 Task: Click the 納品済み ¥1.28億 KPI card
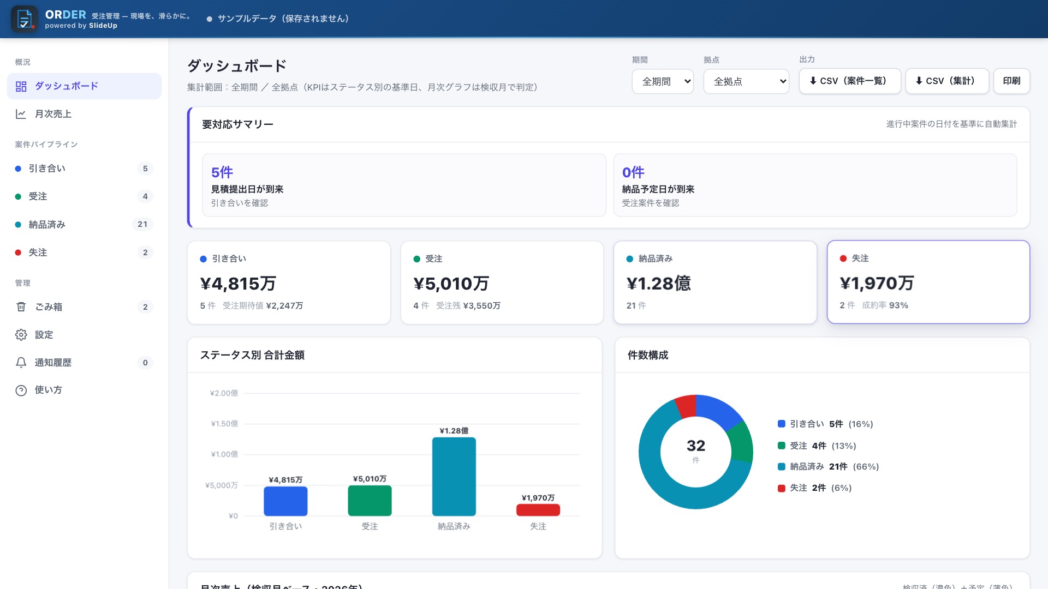point(715,283)
